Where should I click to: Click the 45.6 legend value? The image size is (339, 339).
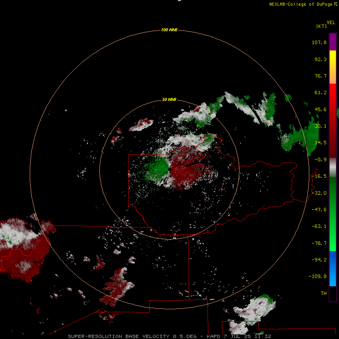click(x=321, y=109)
